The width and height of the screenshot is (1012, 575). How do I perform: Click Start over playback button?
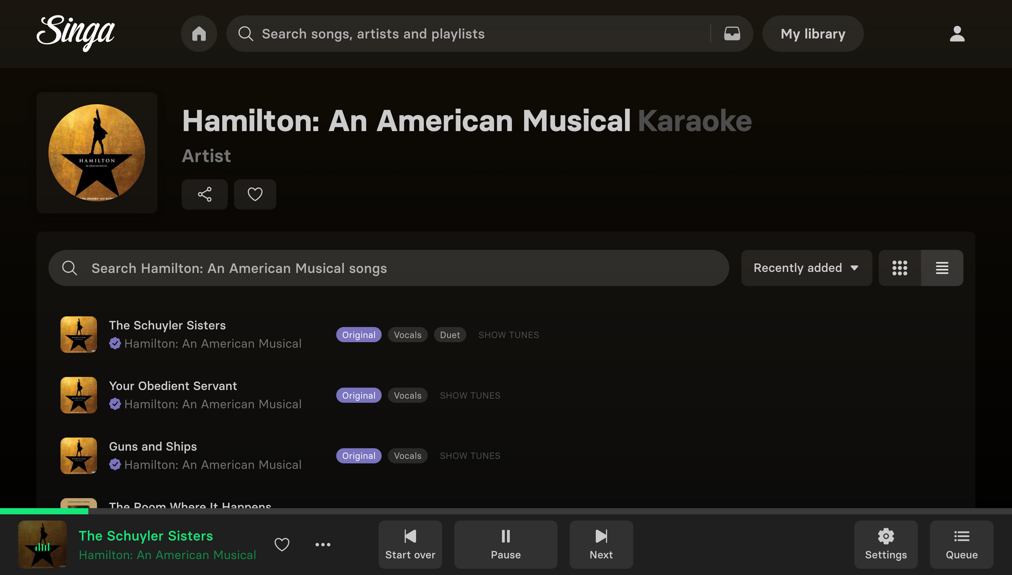pyautogui.click(x=410, y=544)
